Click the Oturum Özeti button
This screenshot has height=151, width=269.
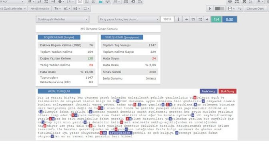pyautogui.click(x=255, y=8)
